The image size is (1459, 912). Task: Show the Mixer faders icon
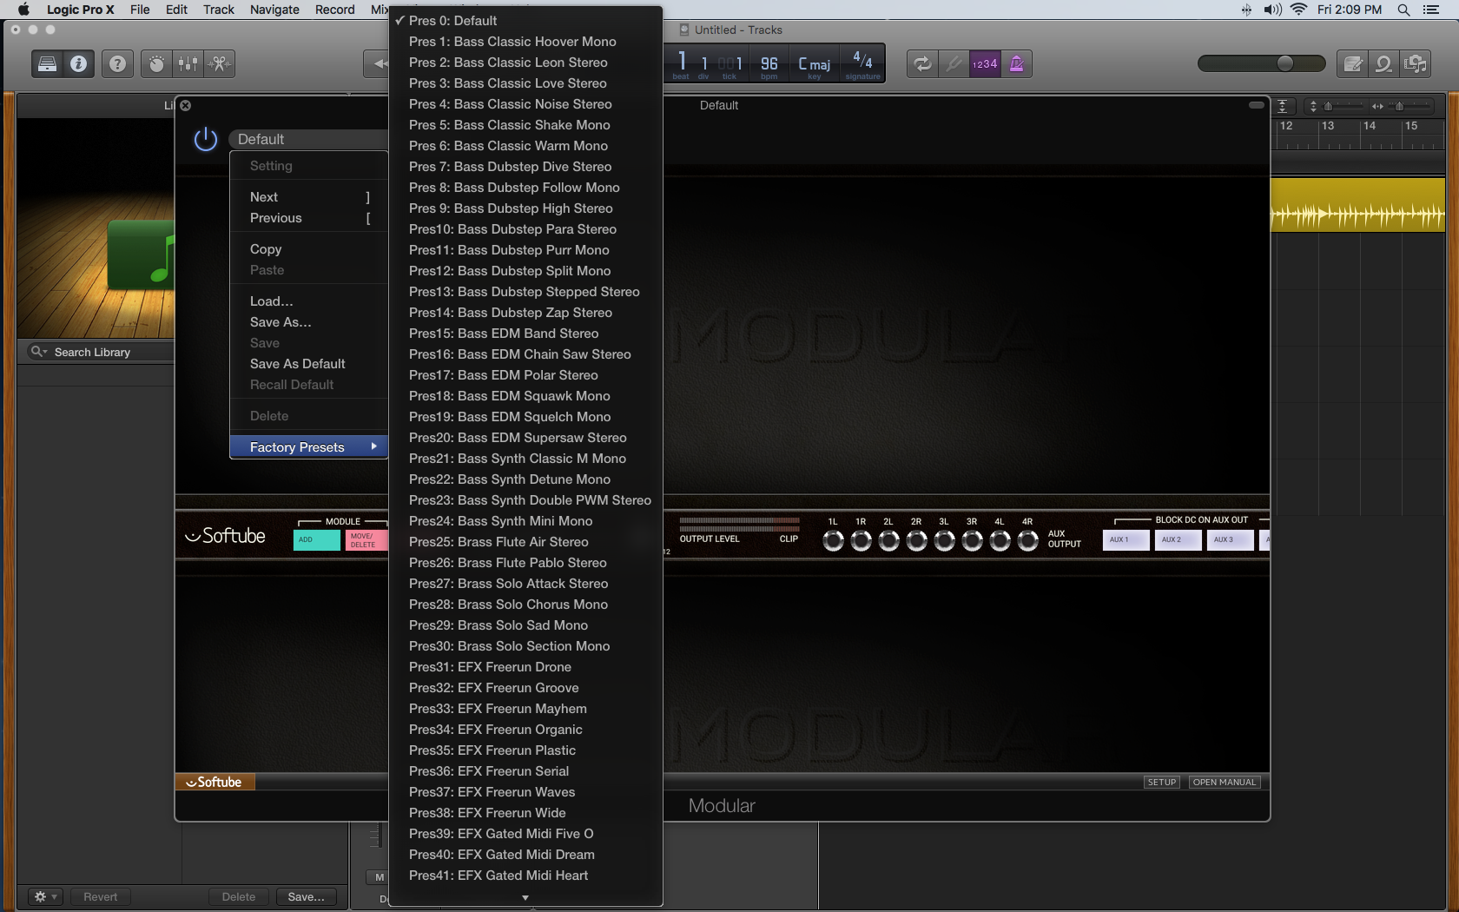tap(188, 63)
